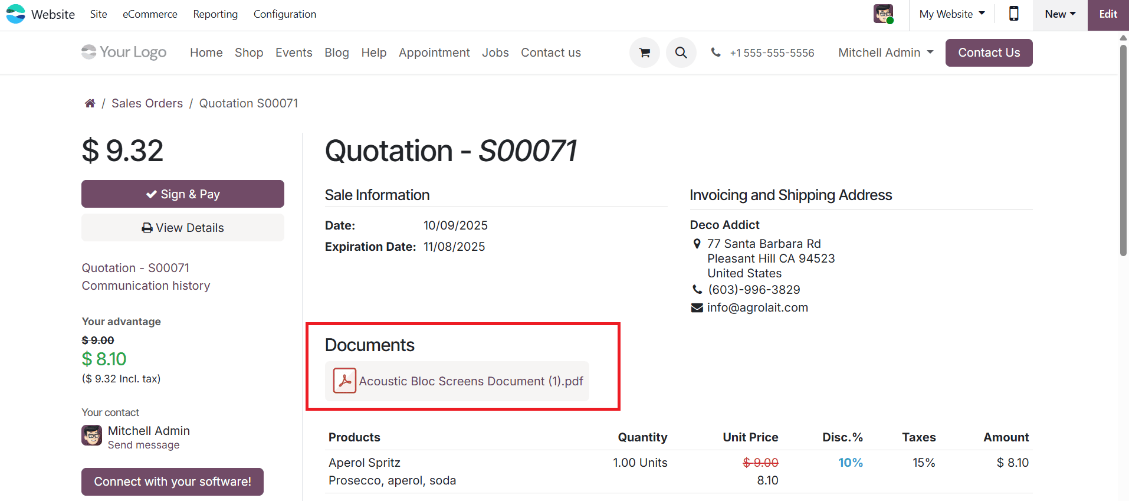
Task: Open the eCommerce menu
Action: (150, 14)
